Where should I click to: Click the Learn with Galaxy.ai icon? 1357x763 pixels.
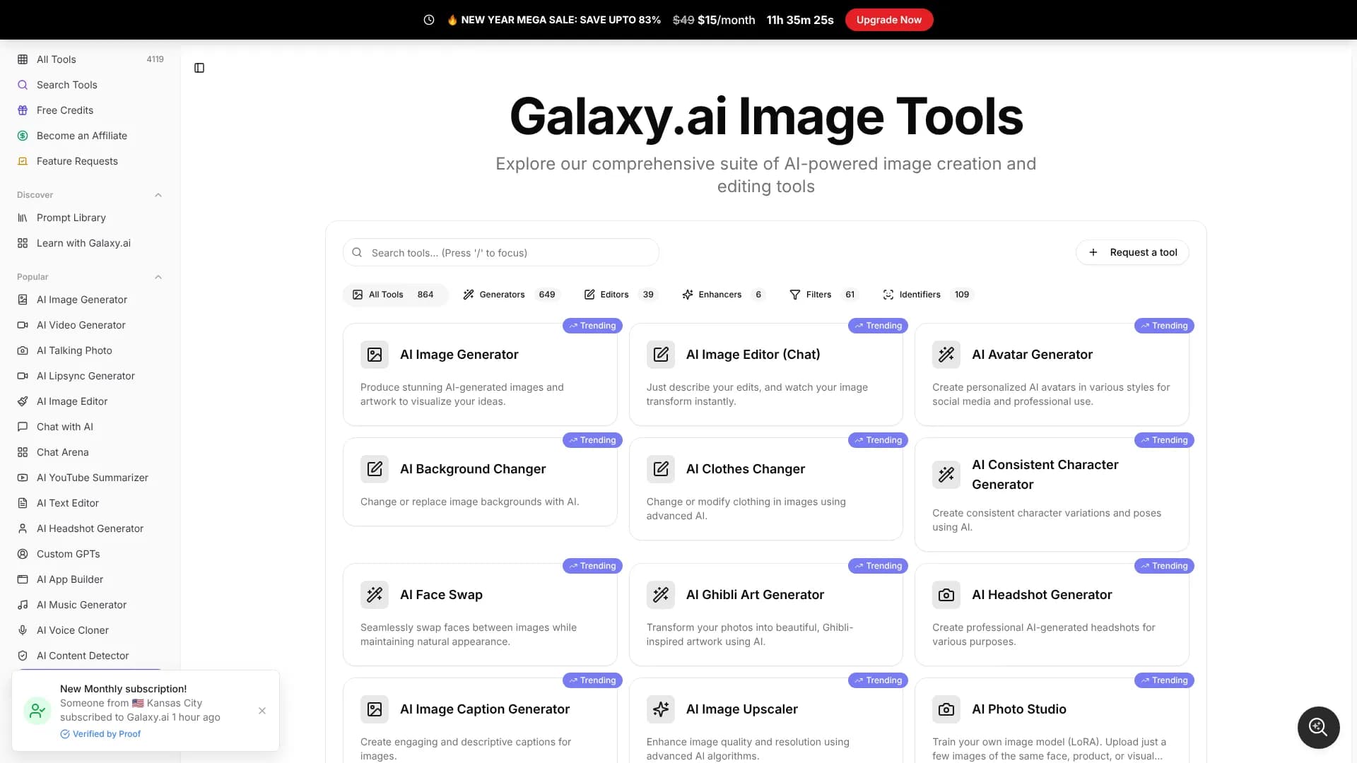pos(23,243)
